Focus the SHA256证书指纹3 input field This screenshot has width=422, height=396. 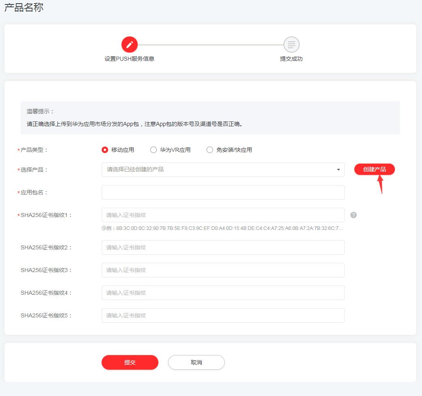(x=223, y=270)
